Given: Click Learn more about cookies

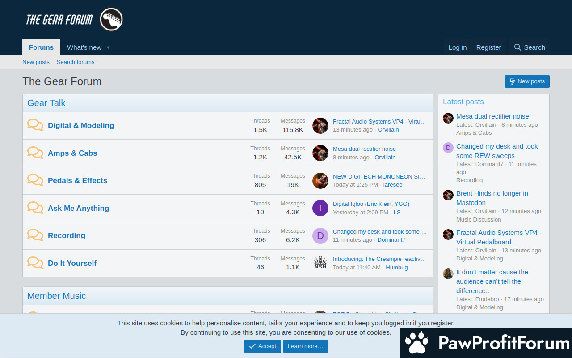Looking at the screenshot, I should coord(305,346).
